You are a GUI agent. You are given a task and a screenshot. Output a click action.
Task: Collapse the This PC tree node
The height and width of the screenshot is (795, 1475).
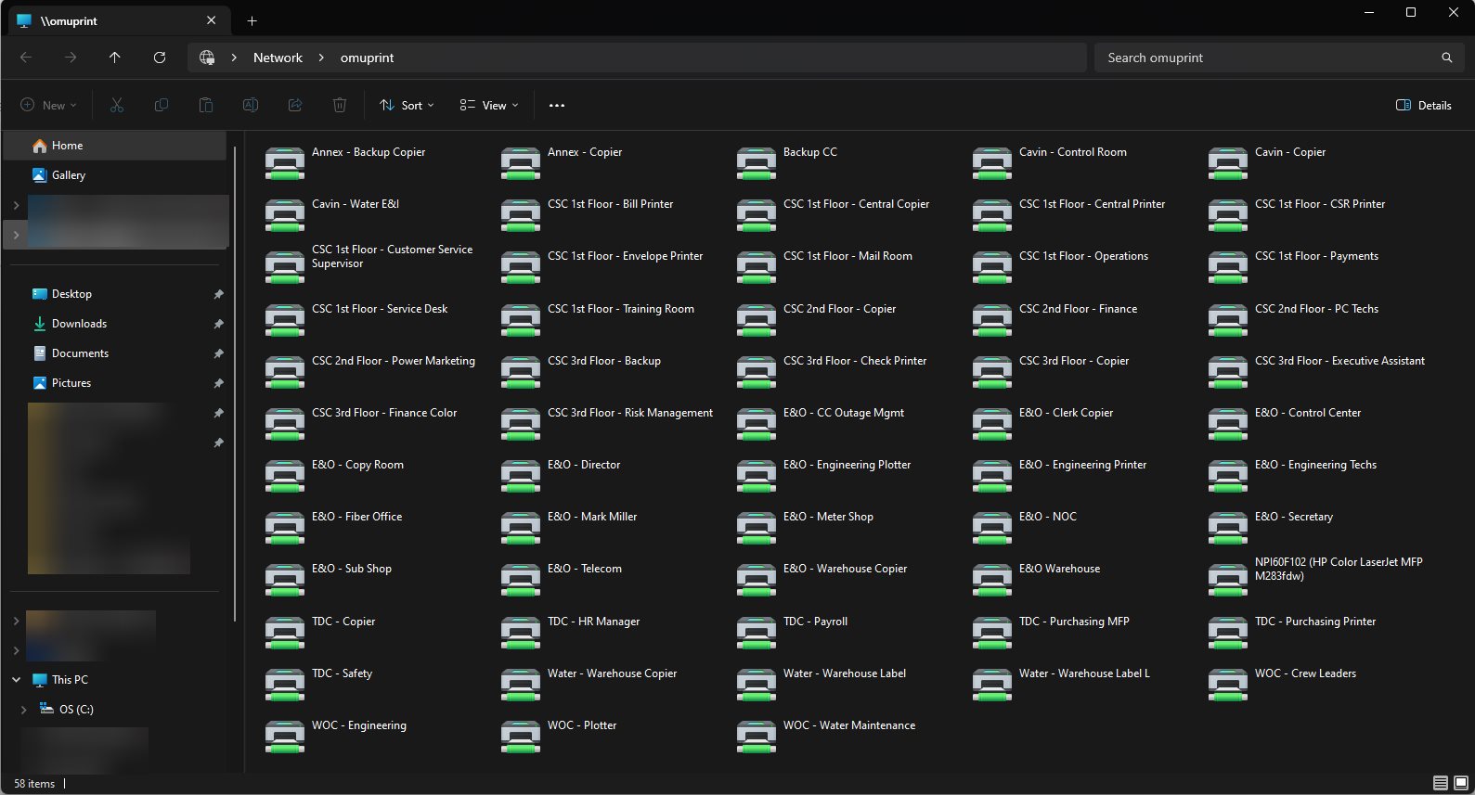[16, 680]
